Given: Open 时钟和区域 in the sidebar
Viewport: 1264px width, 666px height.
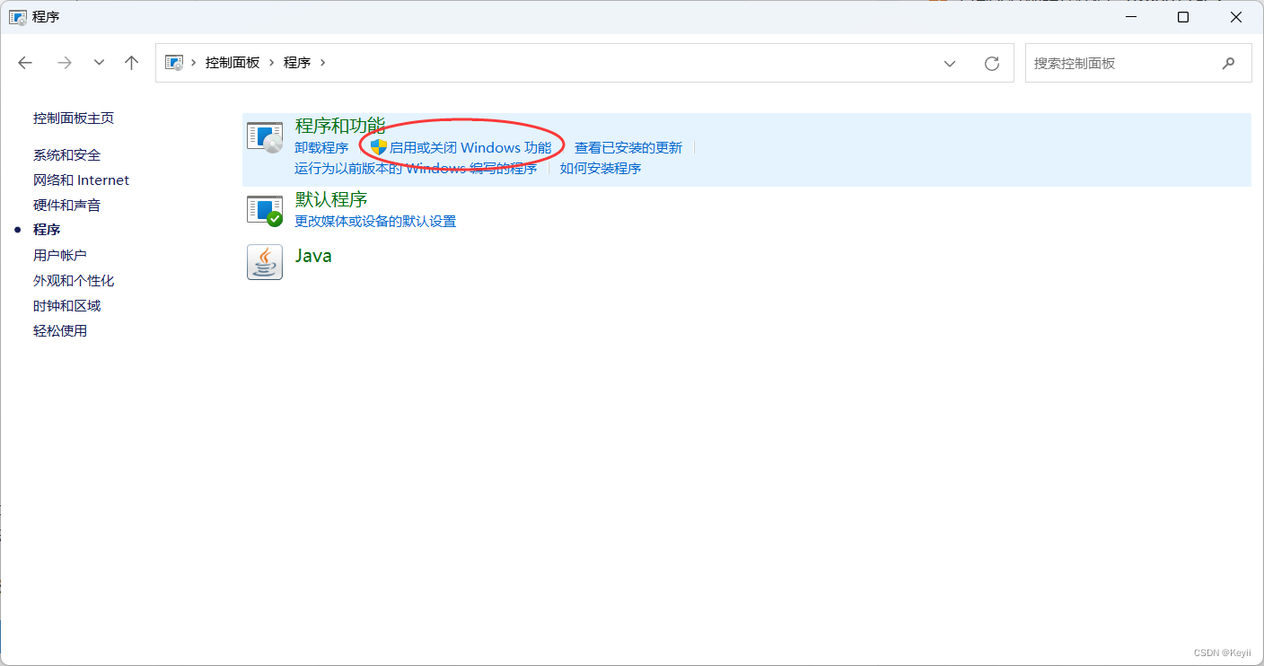Looking at the screenshot, I should click(67, 306).
